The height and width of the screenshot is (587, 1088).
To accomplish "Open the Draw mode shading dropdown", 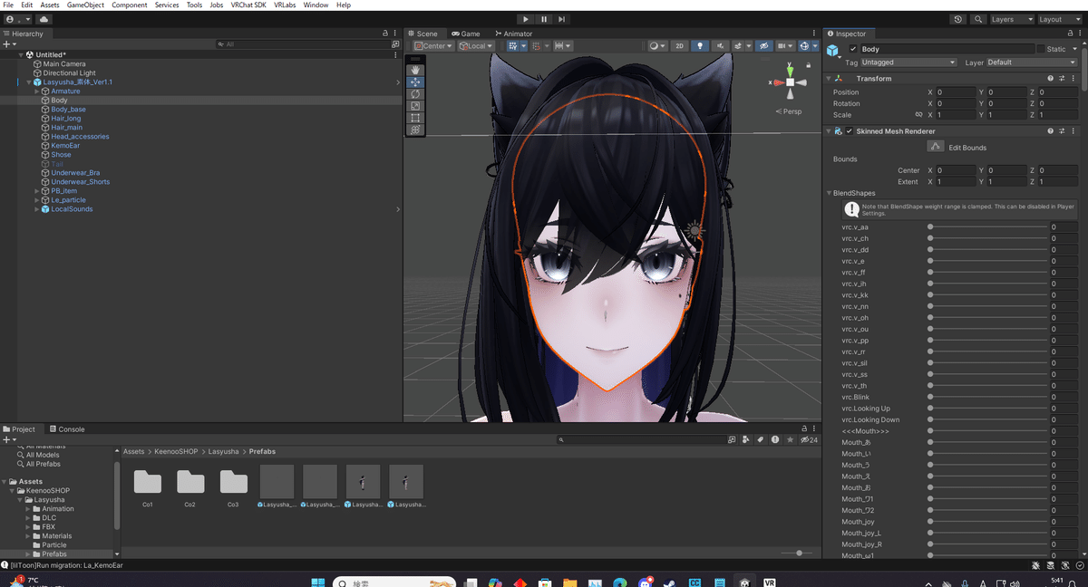I will pyautogui.click(x=658, y=46).
